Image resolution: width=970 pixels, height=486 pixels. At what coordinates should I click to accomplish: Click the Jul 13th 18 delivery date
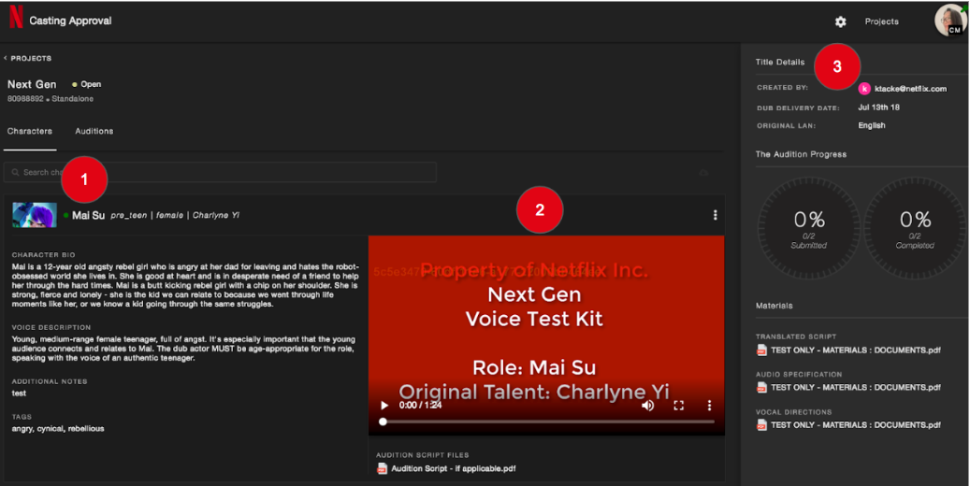[878, 107]
